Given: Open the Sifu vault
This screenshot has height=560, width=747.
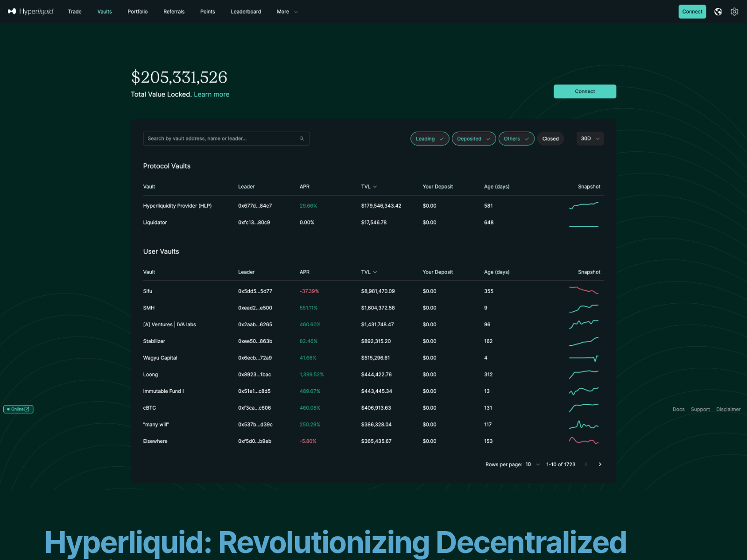Looking at the screenshot, I should [148, 291].
